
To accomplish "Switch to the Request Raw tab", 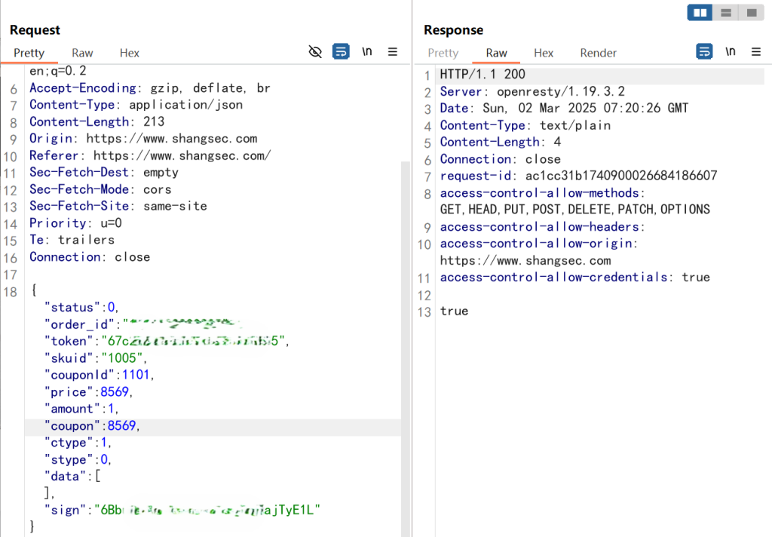I will point(82,53).
